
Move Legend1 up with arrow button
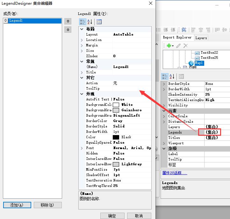(68, 21)
